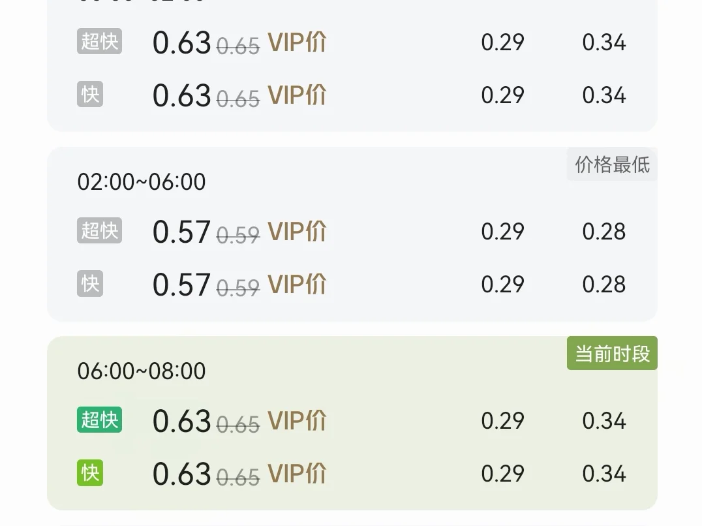702x526 pixels.
Task: Open the 02:00~06:00 time period heading
Action: coord(142,181)
